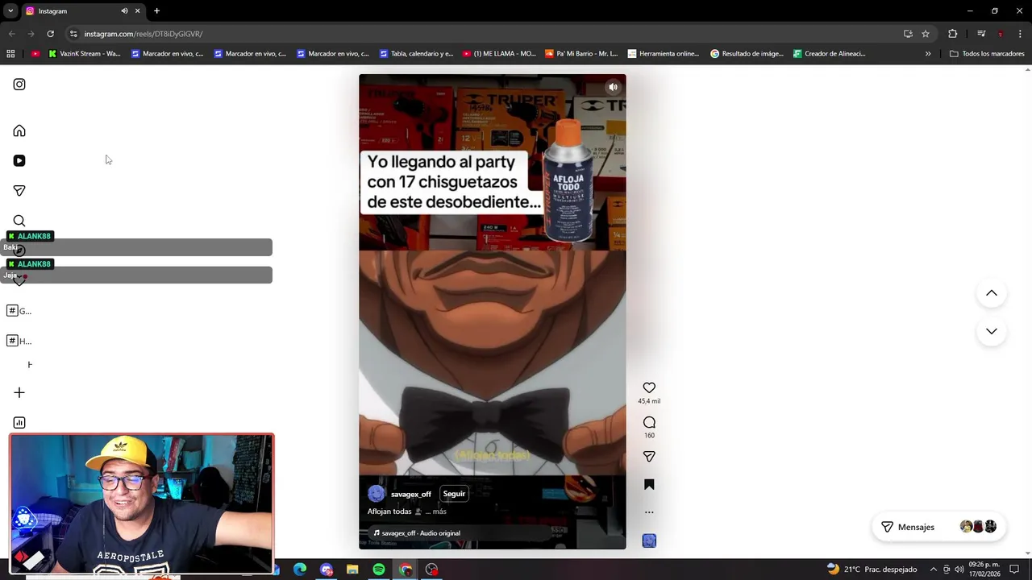Open 'Pa' Mi Barrio - Mr. L...' bookmark
Screen dimensions: 1032x580
[x=581, y=54]
